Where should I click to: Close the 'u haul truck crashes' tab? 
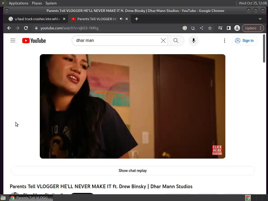(64, 19)
